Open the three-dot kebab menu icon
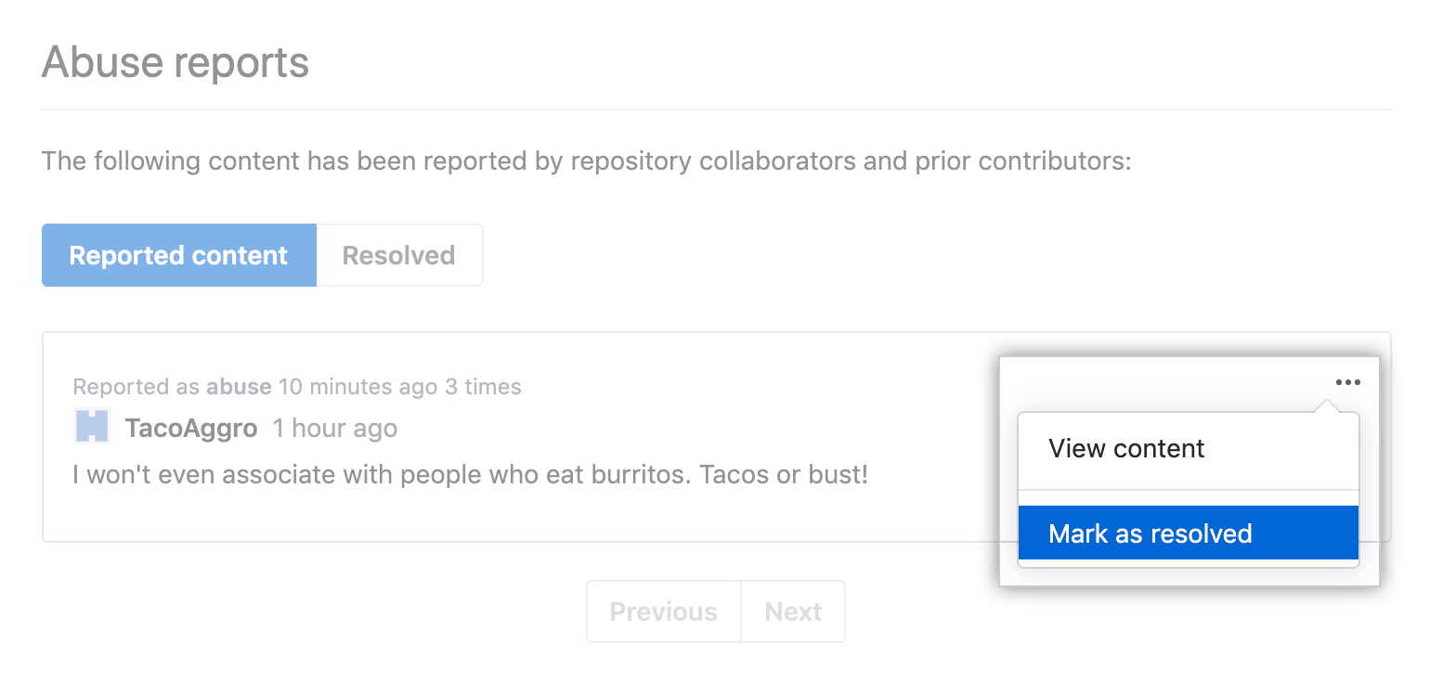The width and height of the screenshot is (1430, 681). point(1347,382)
